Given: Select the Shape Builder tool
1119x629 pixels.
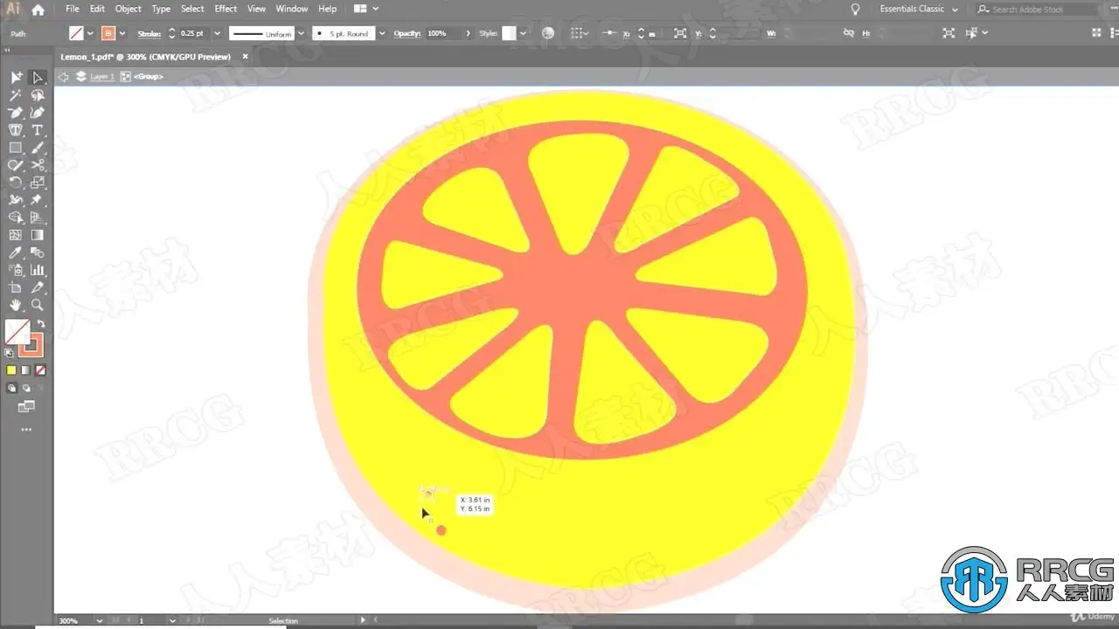Looking at the screenshot, I should [x=16, y=218].
